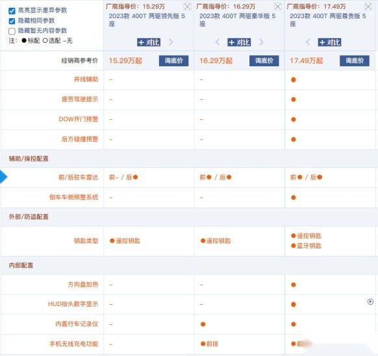
Task: Click the DOW开门预警 parameter label
Action: [79, 119]
